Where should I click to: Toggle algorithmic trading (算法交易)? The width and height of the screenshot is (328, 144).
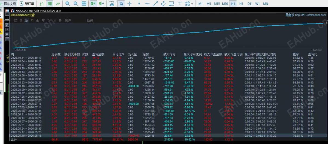click(x=8, y=4)
